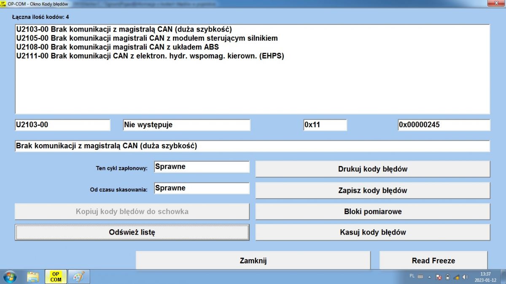Click the 'Od czasu skasowania' Sprawne field

tap(202, 188)
